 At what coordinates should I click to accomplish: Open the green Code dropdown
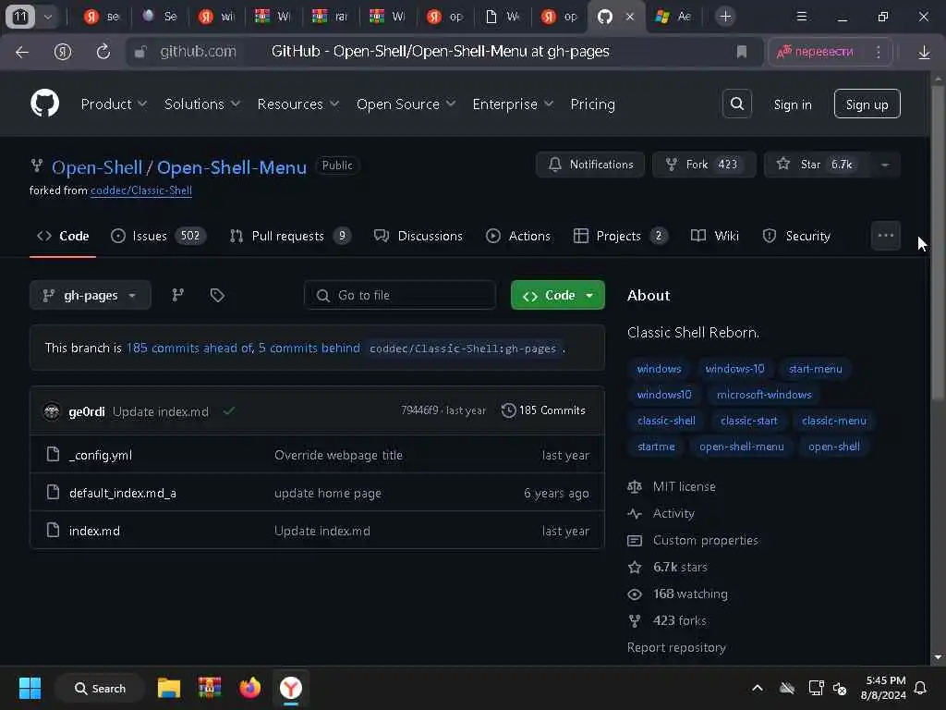[557, 295]
